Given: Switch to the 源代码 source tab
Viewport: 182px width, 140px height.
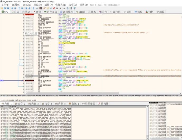Looking at the screenshot, I should point(115,12).
